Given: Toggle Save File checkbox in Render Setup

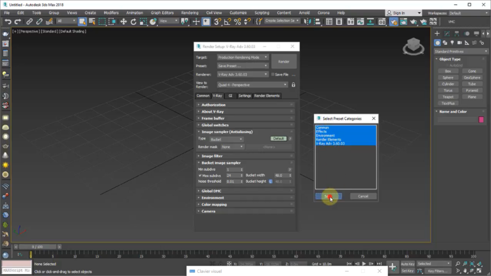Looking at the screenshot, I should 273,75.
